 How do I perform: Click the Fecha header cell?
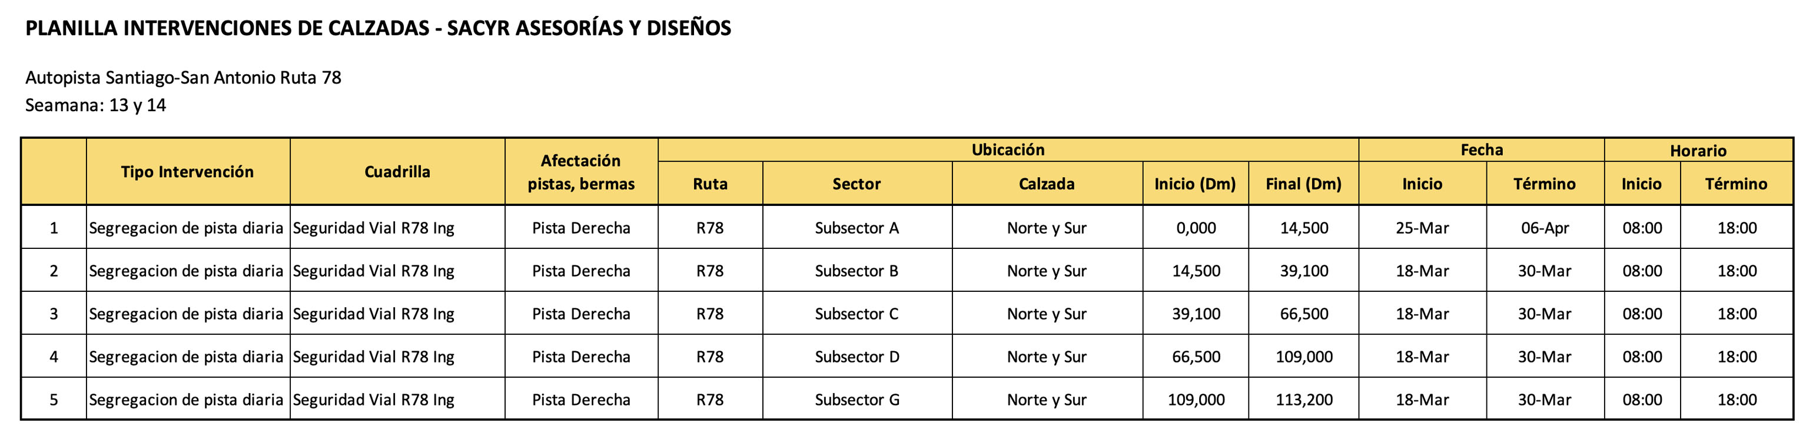coord(1482,150)
